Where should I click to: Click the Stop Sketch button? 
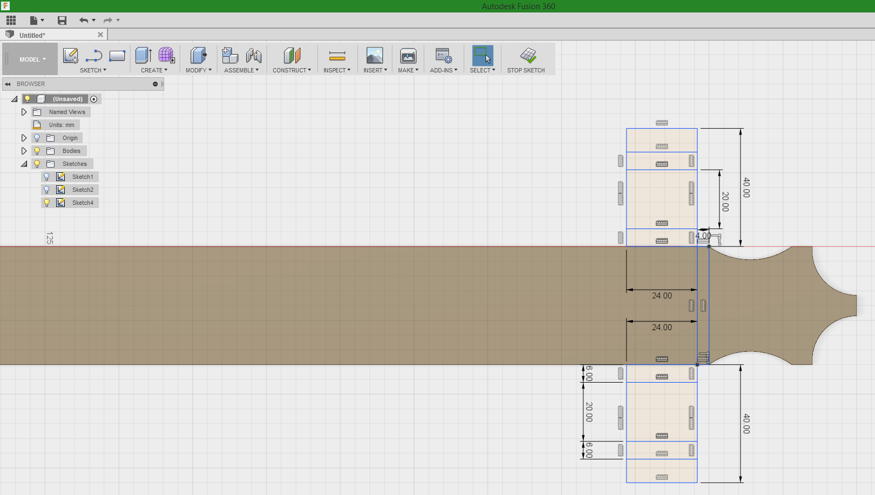[526, 59]
